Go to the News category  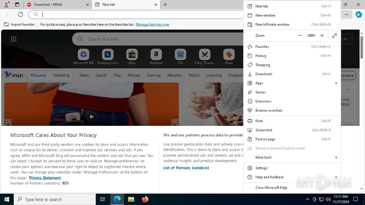click(84, 75)
